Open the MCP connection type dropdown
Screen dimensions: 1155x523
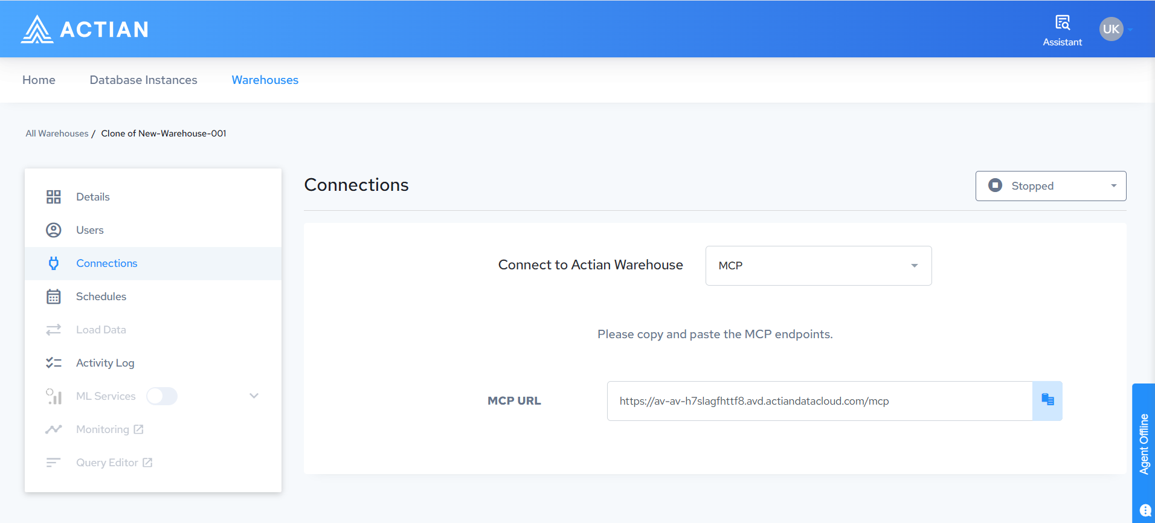[819, 266]
